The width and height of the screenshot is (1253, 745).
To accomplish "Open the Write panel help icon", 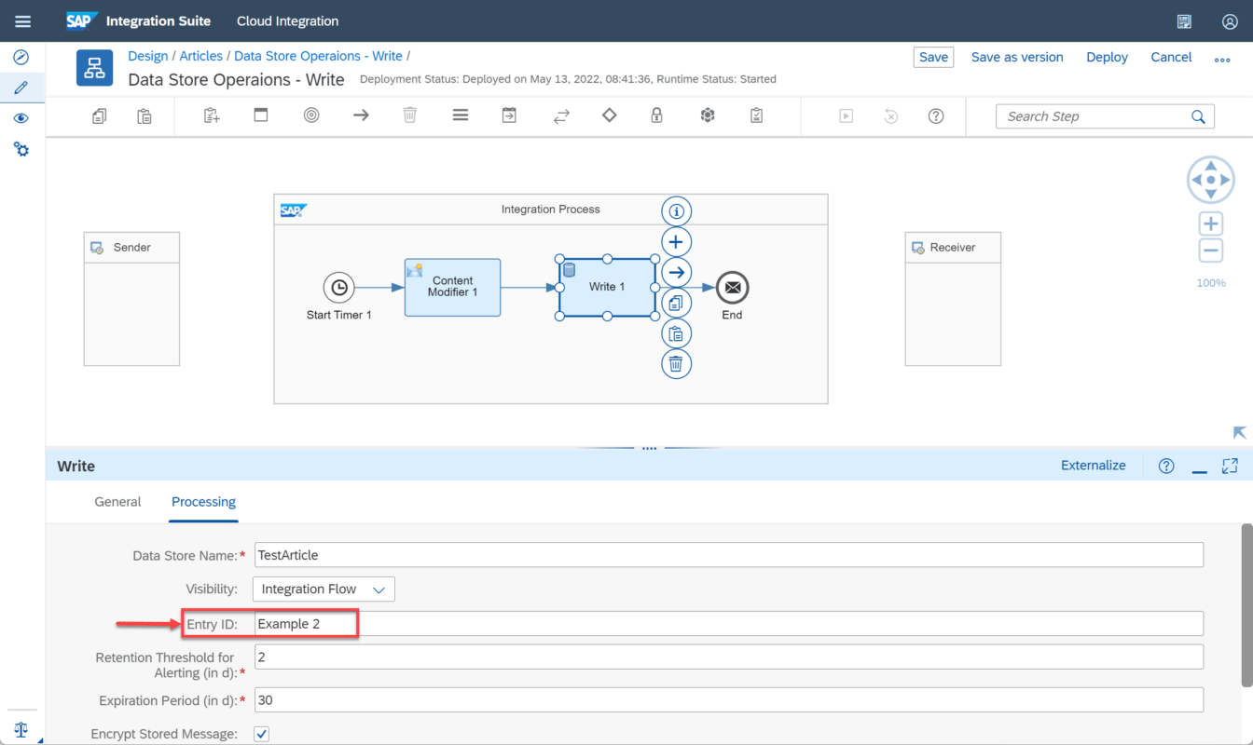I will pos(1166,466).
